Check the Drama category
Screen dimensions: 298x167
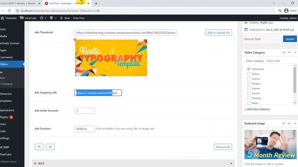coord(249,78)
